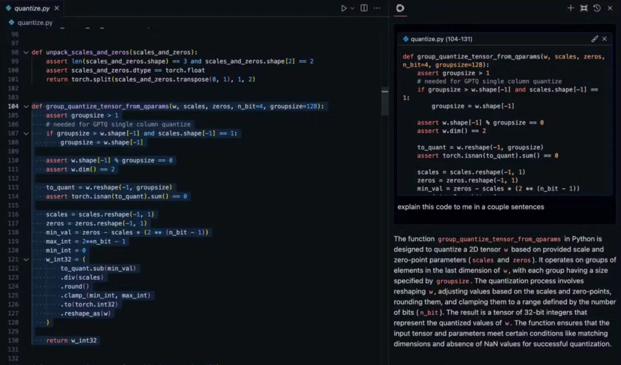Viewport: 621px width, 365px height.
Task: Close the quantize.py editor tab
Action: click(57, 8)
